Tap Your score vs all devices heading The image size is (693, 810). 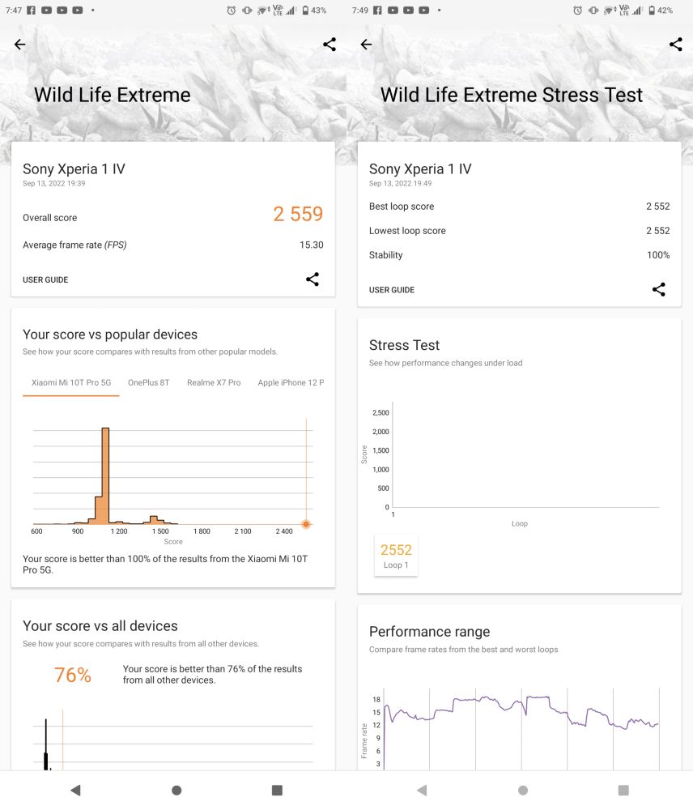click(x=100, y=626)
